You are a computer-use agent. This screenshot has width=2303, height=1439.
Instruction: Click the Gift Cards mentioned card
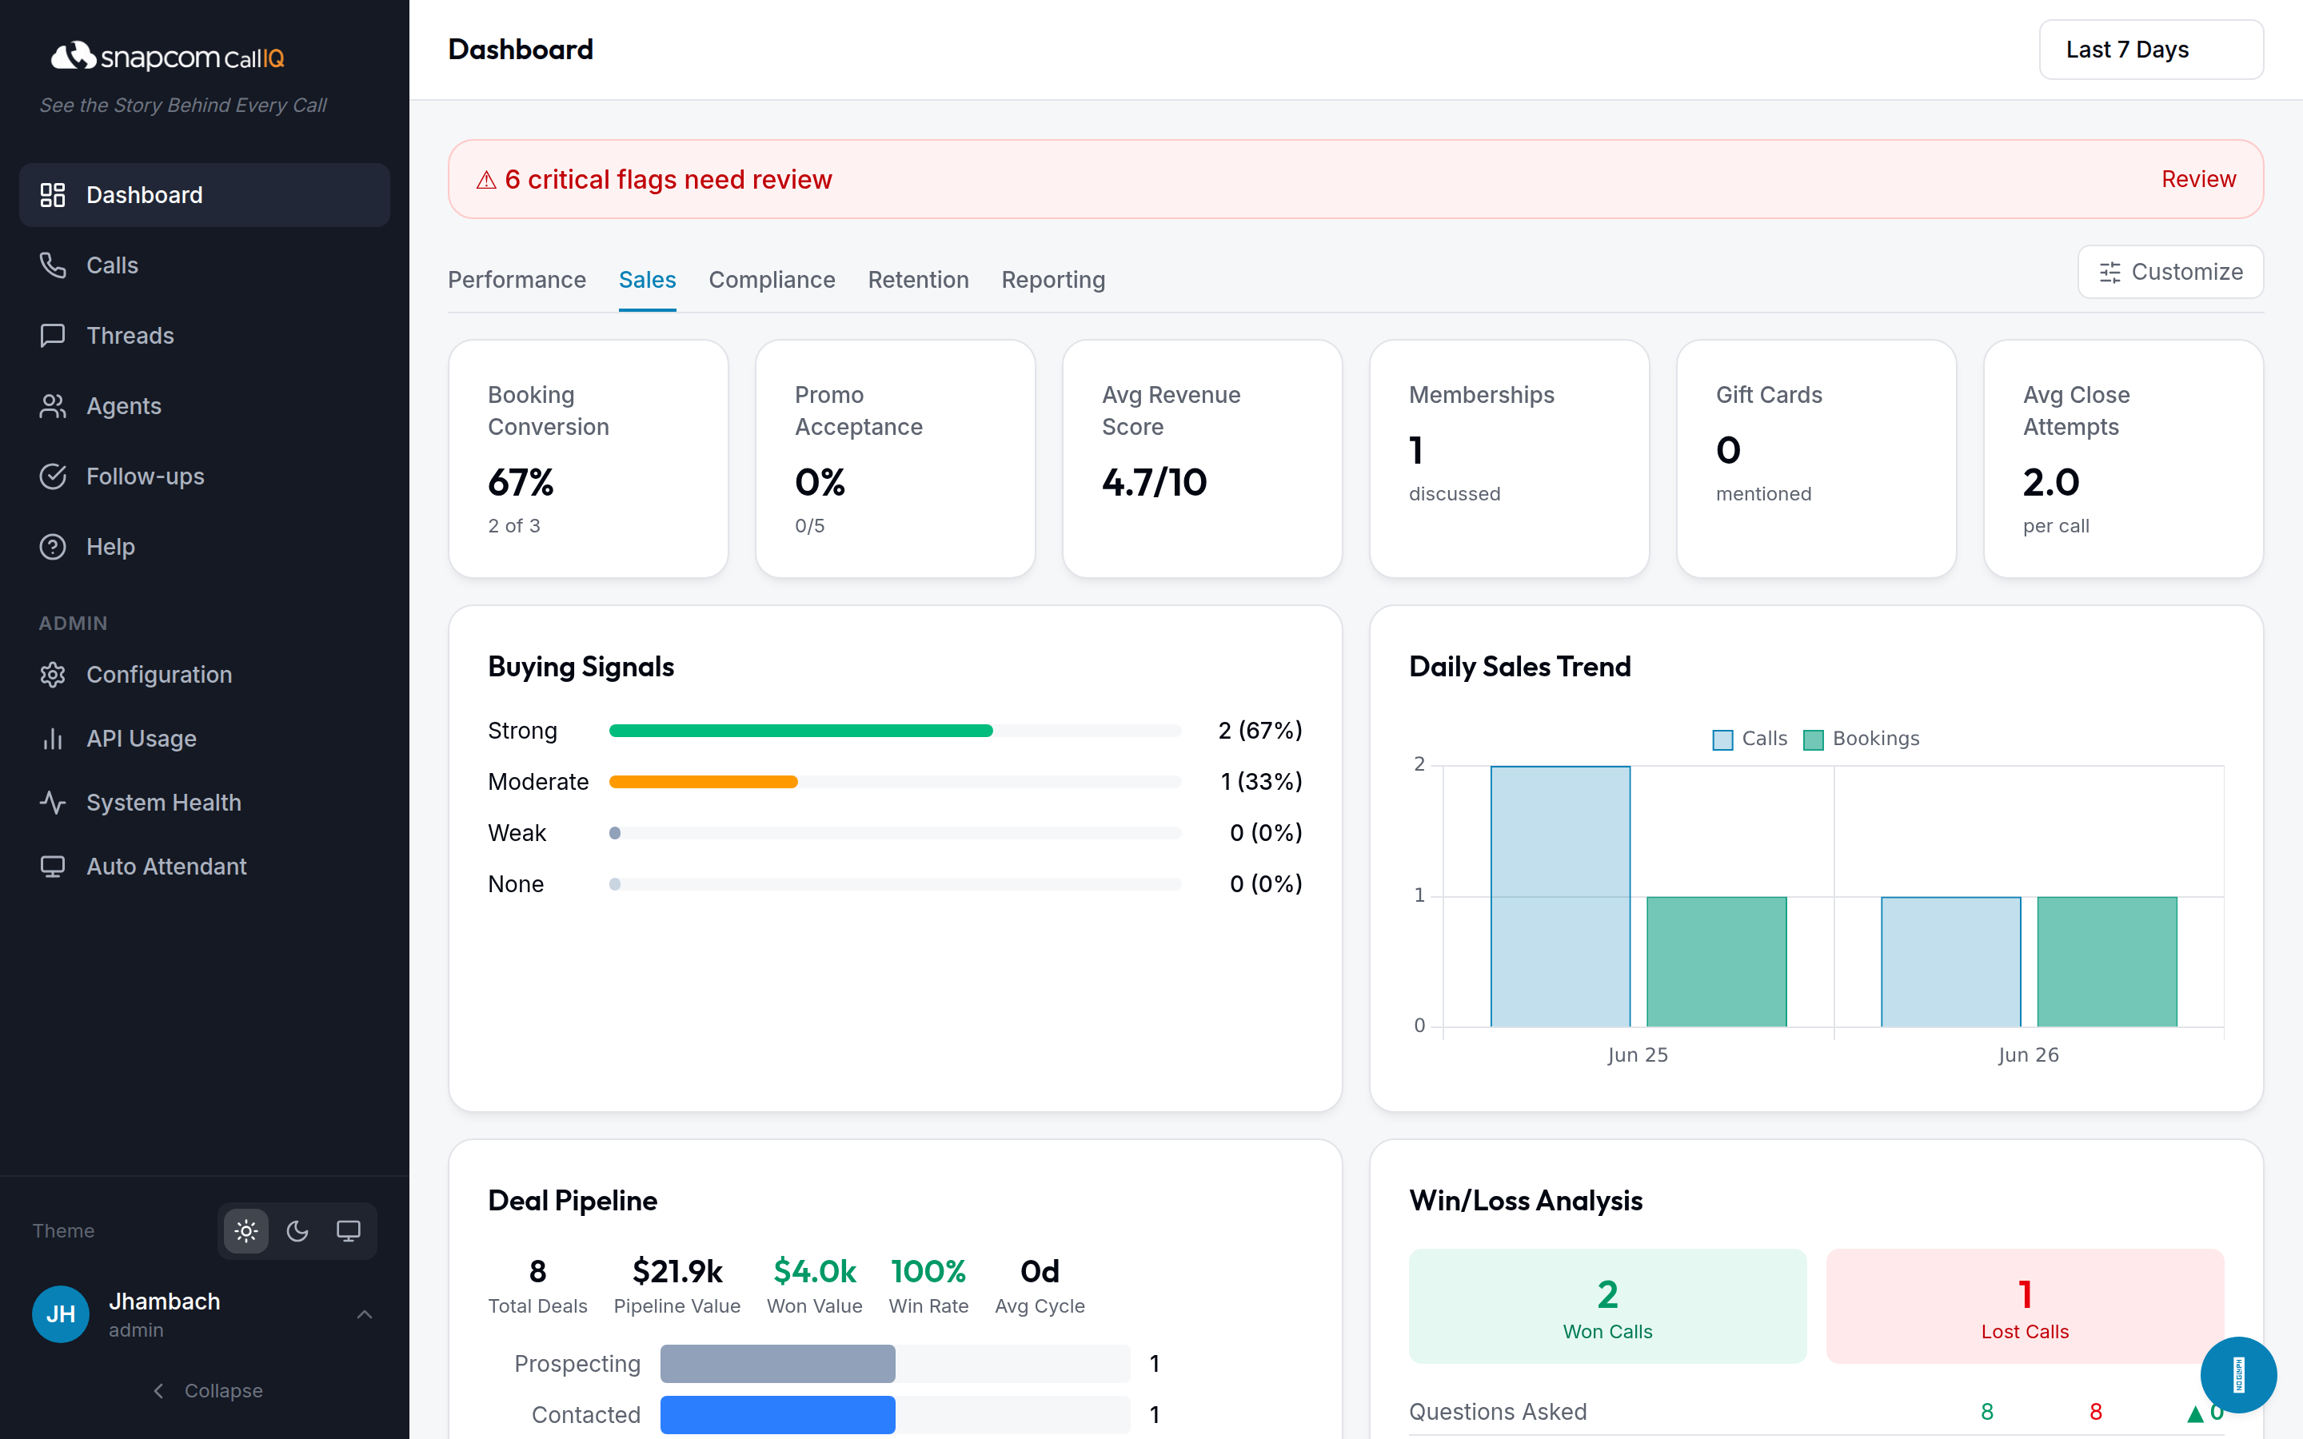tap(1817, 459)
